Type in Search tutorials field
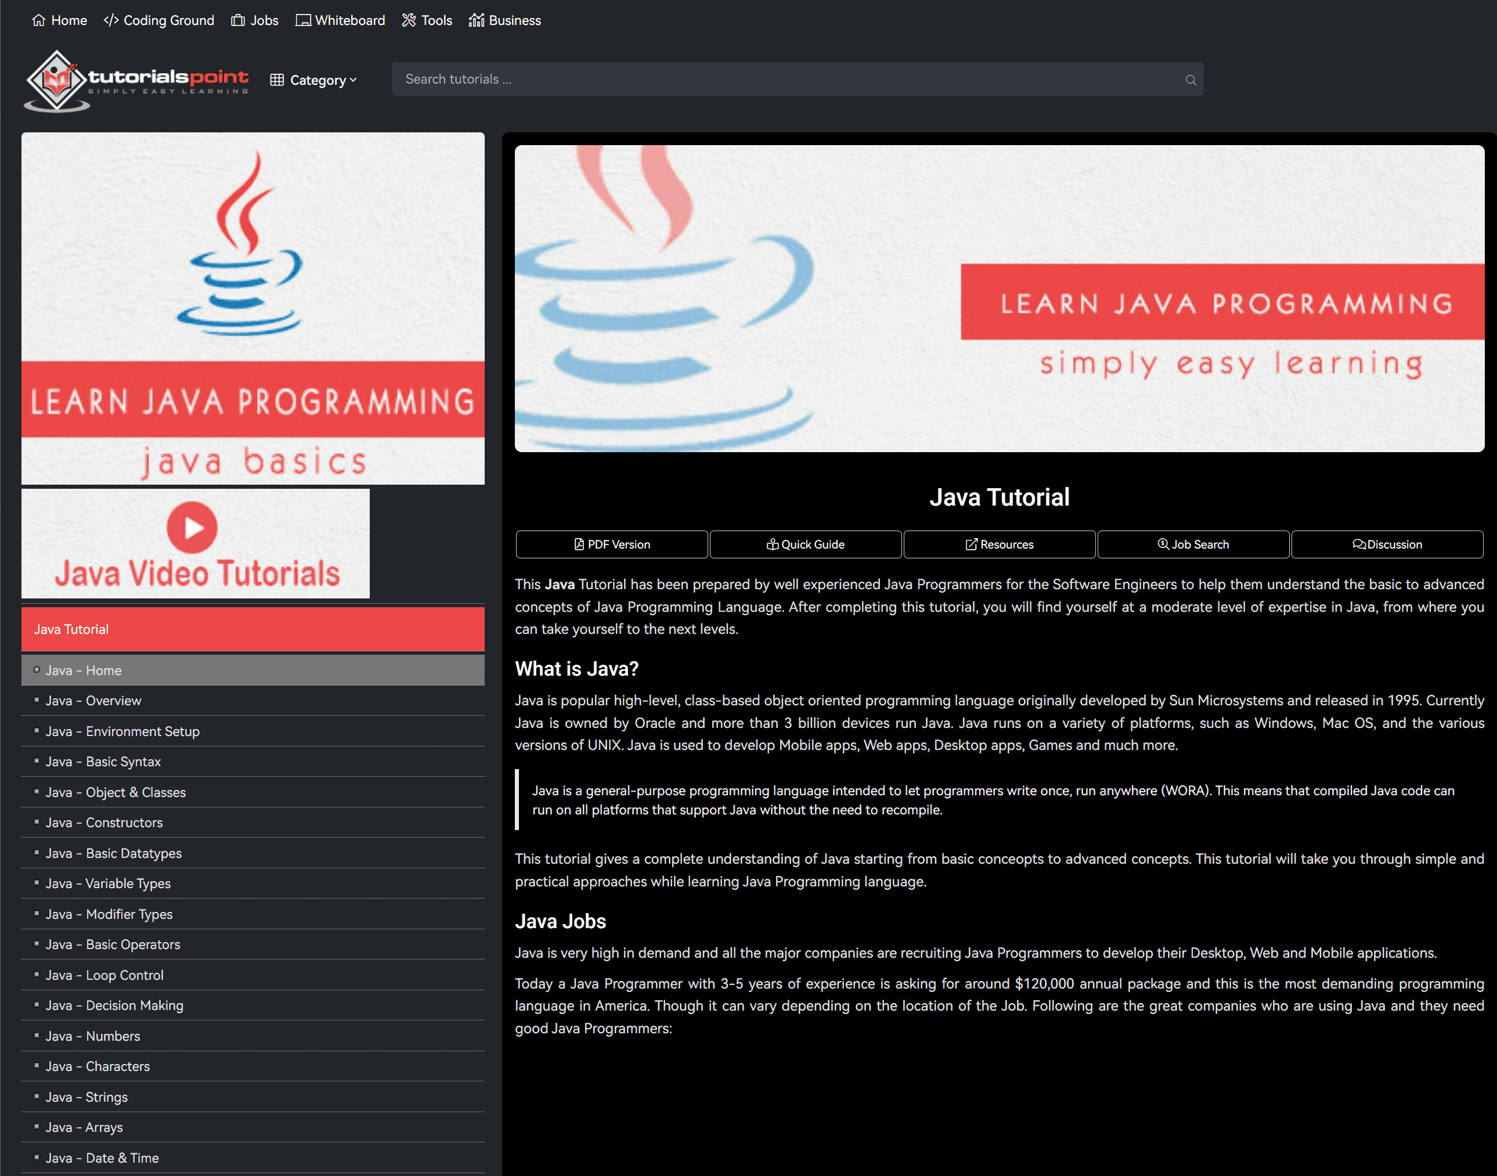The image size is (1497, 1176). click(785, 79)
